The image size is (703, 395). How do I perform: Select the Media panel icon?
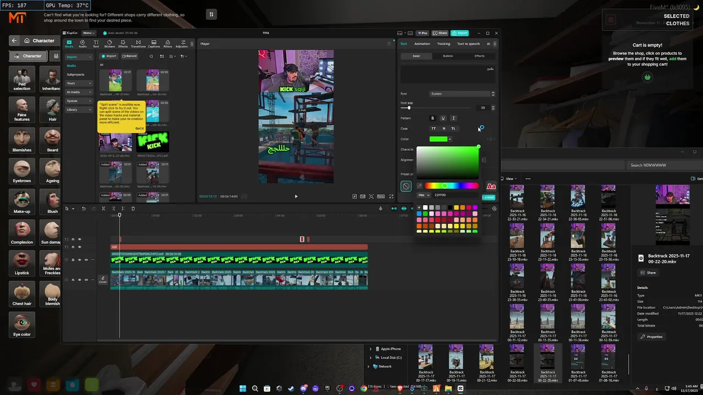(69, 44)
